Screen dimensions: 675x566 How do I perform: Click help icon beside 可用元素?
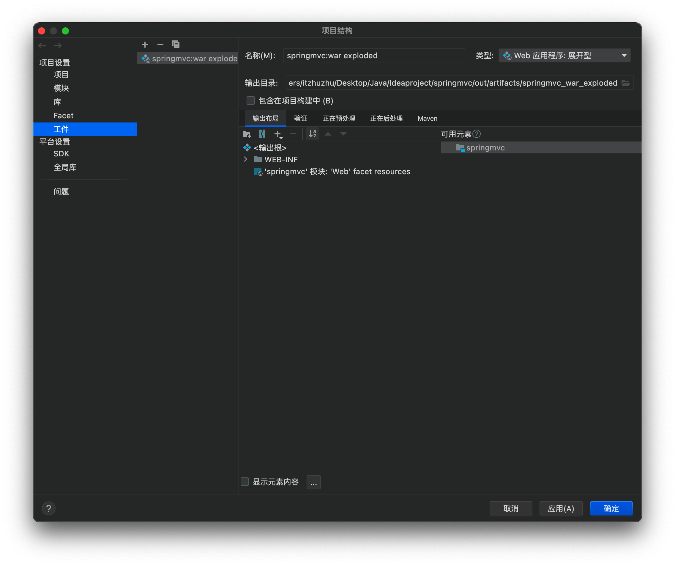coord(477,134)
